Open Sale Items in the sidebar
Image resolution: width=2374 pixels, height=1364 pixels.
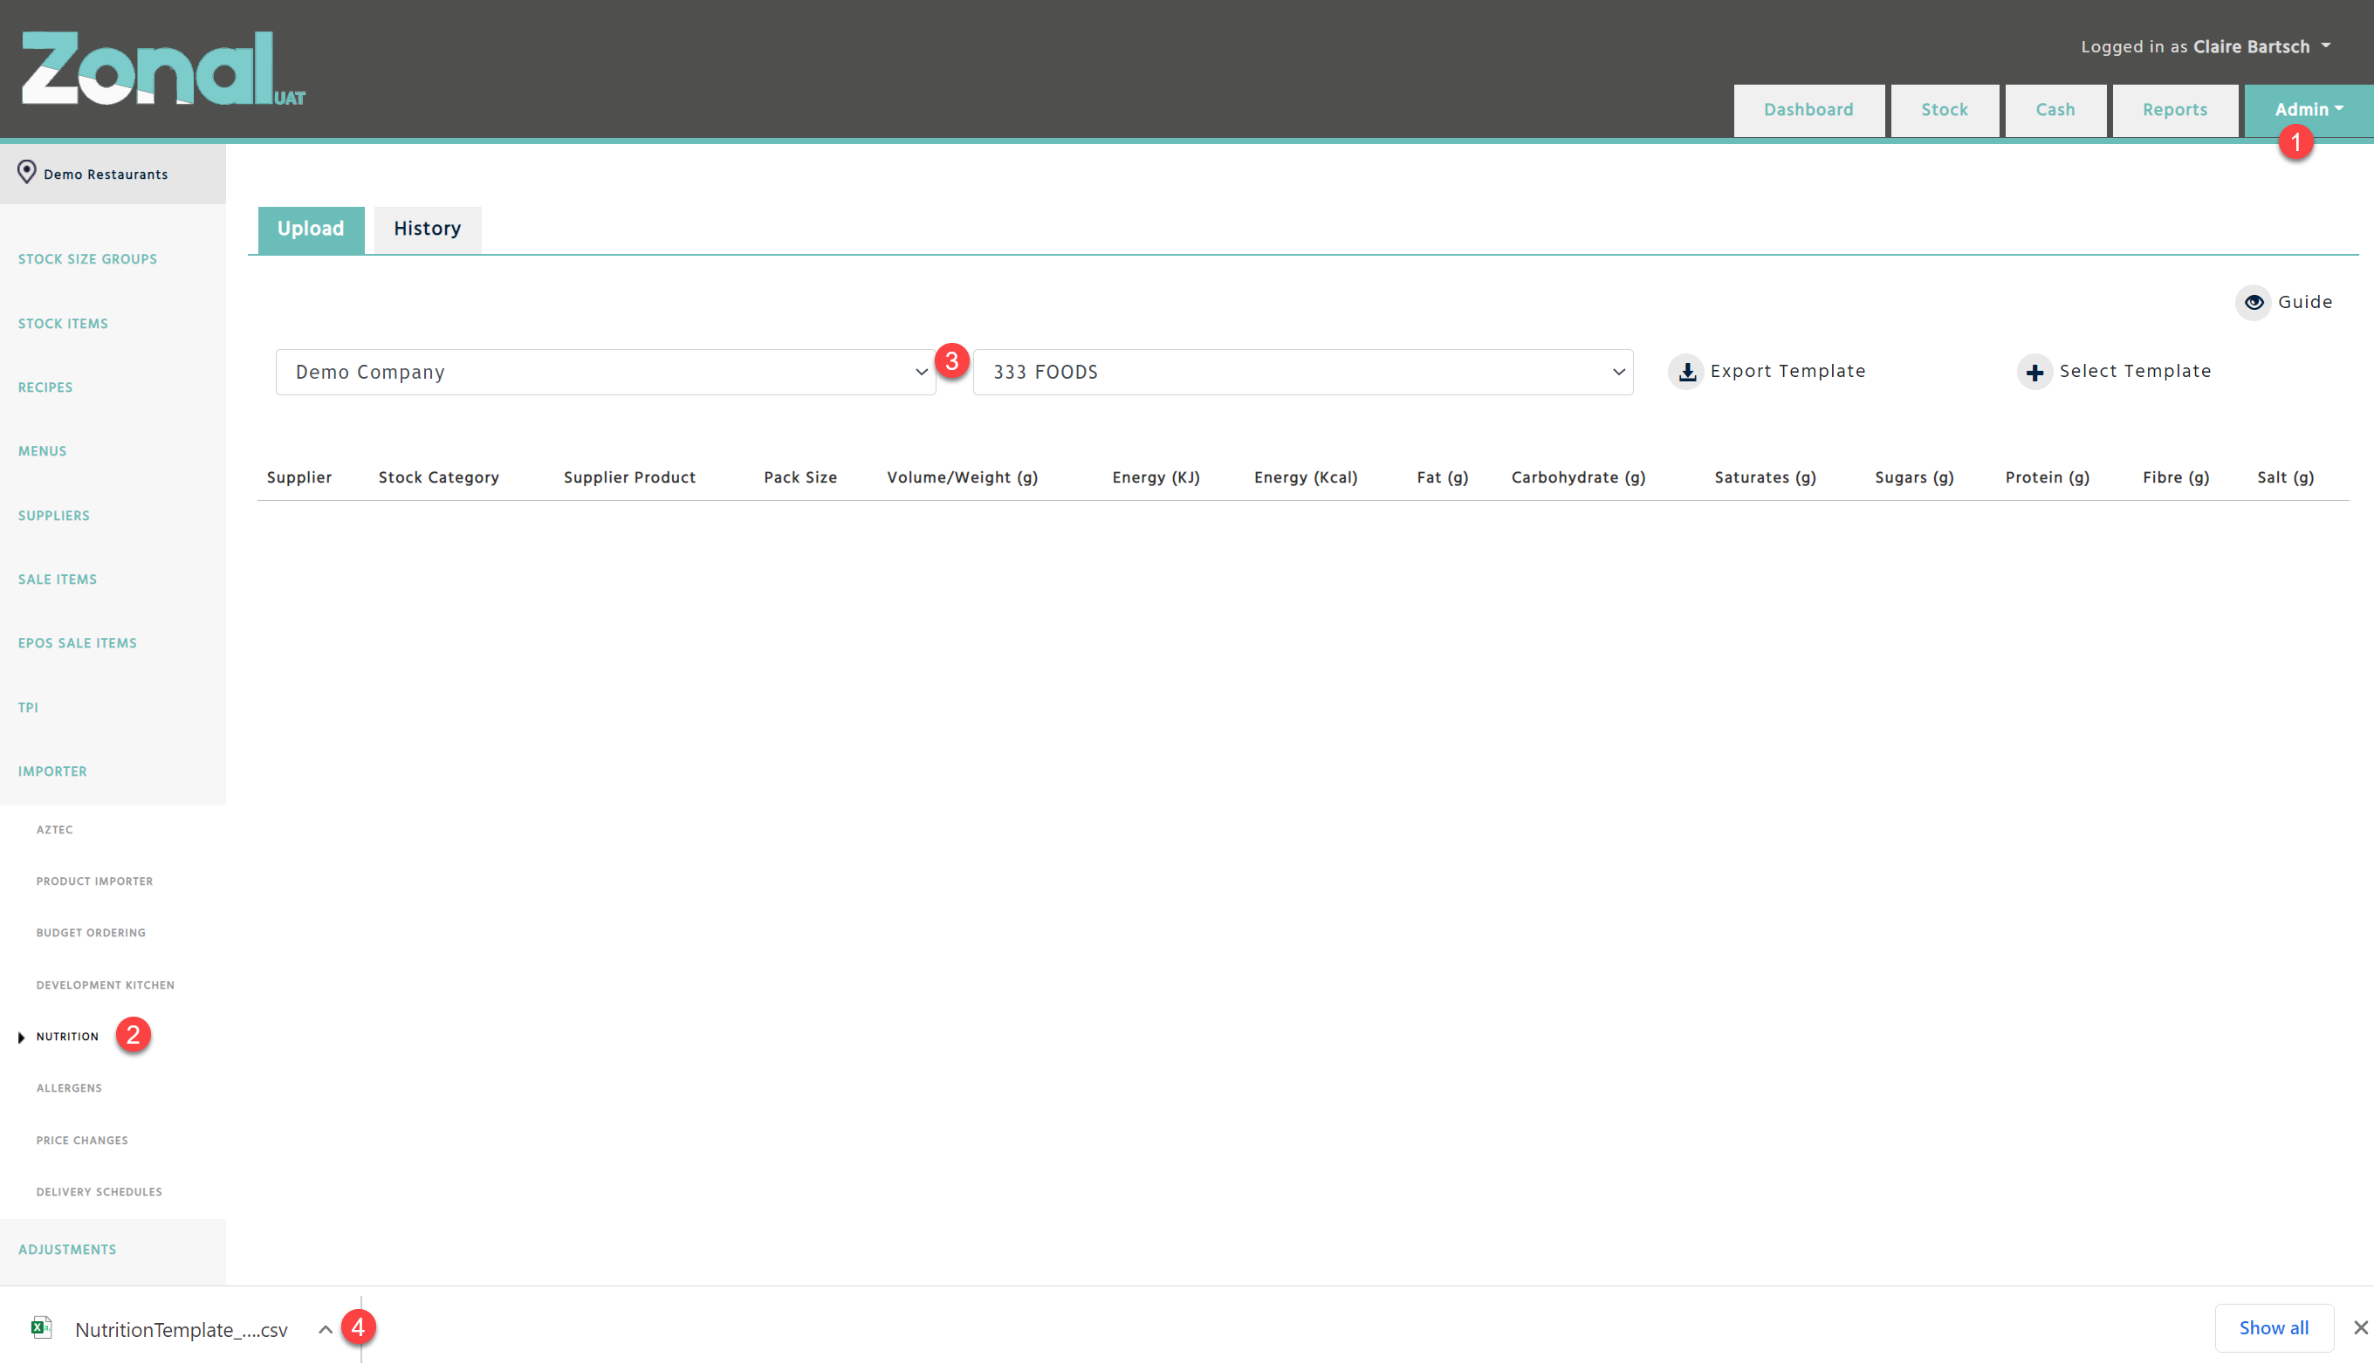[x=57, y=579]
